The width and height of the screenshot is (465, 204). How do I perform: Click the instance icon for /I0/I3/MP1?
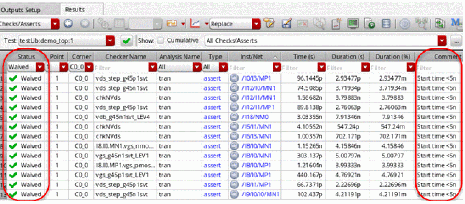[x=234, y=78]
